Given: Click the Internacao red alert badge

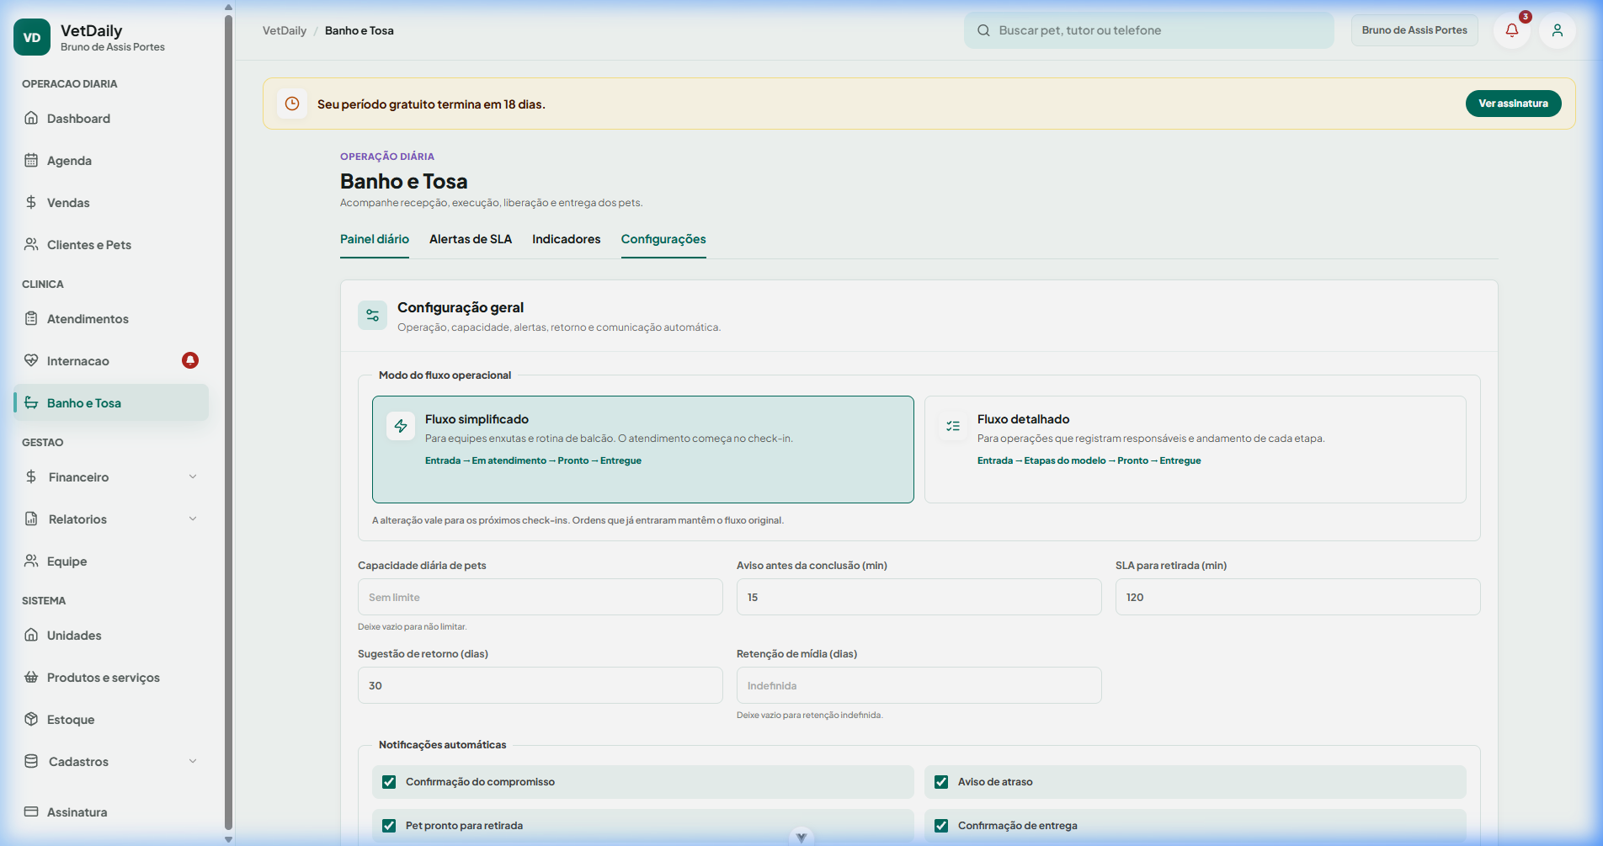Looking at the screenshot, I should click(x=190, y=360).
